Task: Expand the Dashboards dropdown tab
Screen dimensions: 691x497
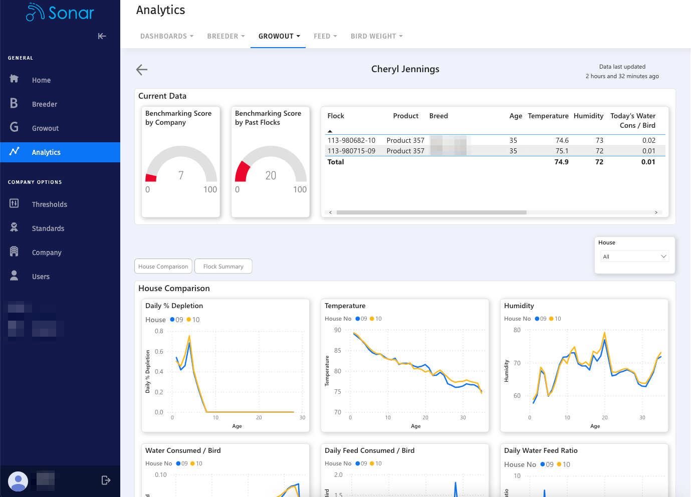Action: click(x=167, y=36)
